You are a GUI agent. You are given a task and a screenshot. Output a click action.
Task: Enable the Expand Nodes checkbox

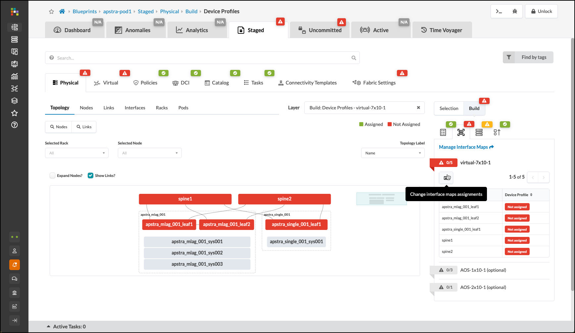click(x=53, y=176)
